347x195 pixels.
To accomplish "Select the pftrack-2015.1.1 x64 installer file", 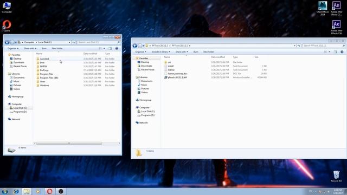I will (177, 77).
